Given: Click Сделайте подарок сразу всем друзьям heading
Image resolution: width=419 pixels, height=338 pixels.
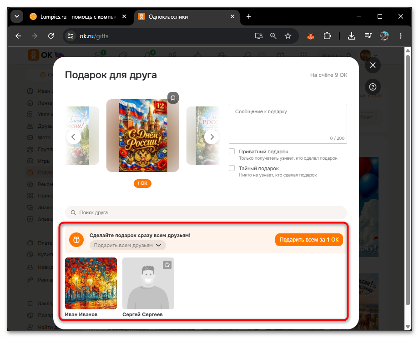Looking at the screenshot, I should tap(140, 235).
